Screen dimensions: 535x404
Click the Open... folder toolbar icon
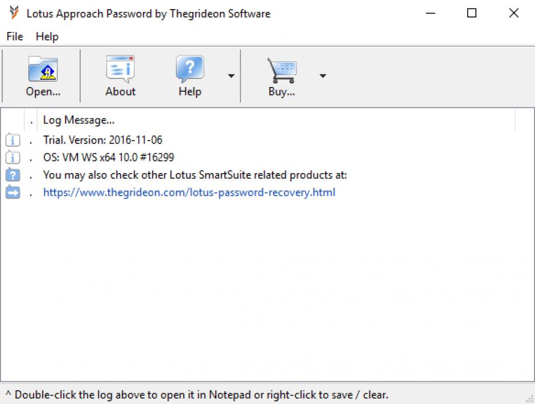(43, 69)
